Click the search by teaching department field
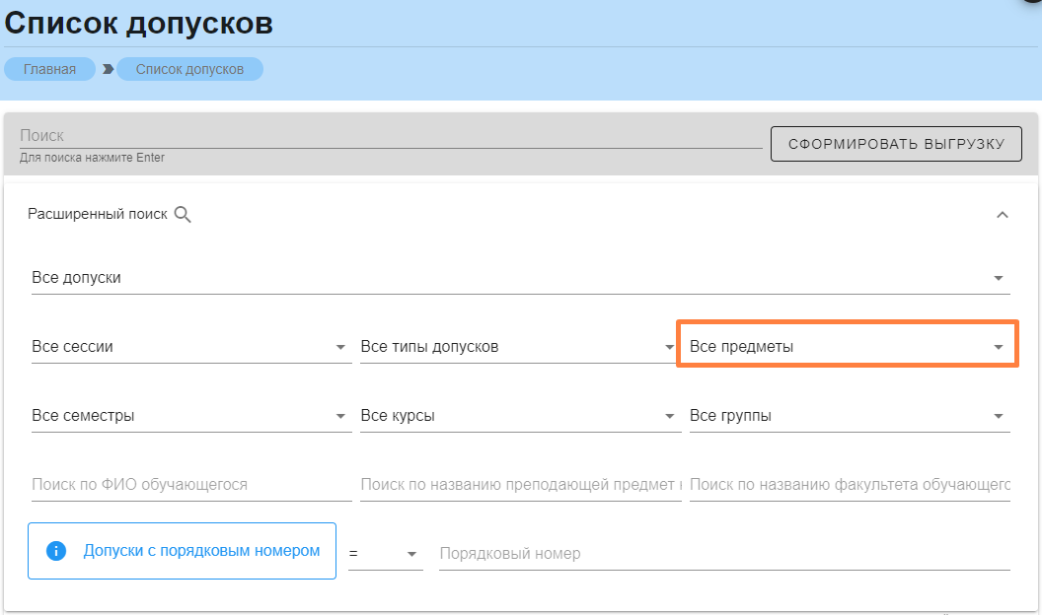 click(x=519, y=485)
